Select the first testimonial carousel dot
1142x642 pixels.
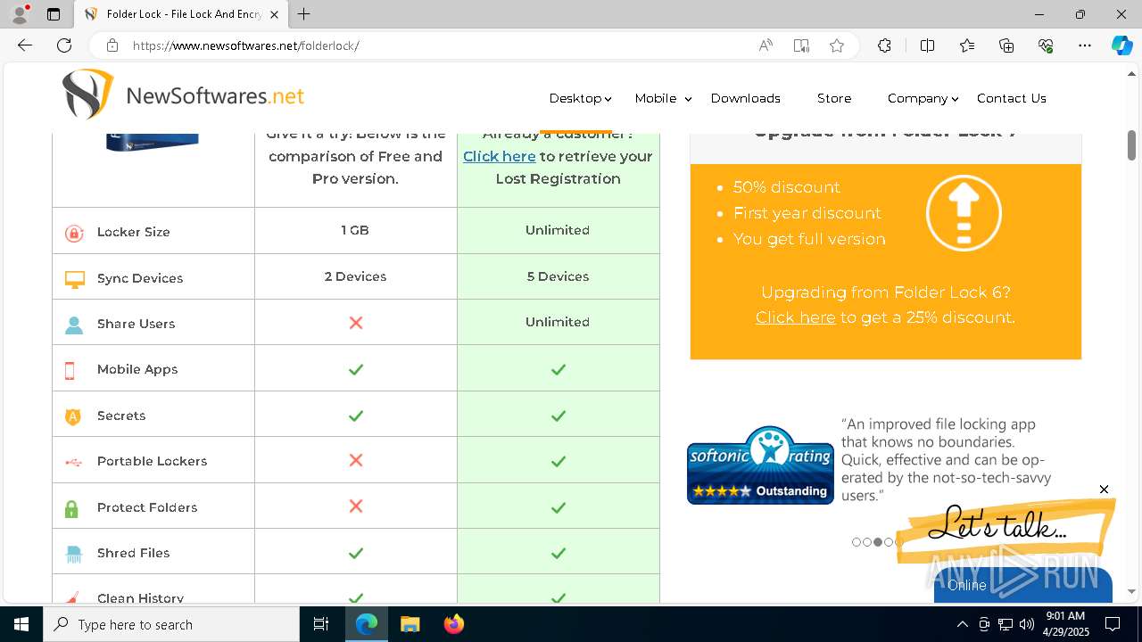(856, 542)
